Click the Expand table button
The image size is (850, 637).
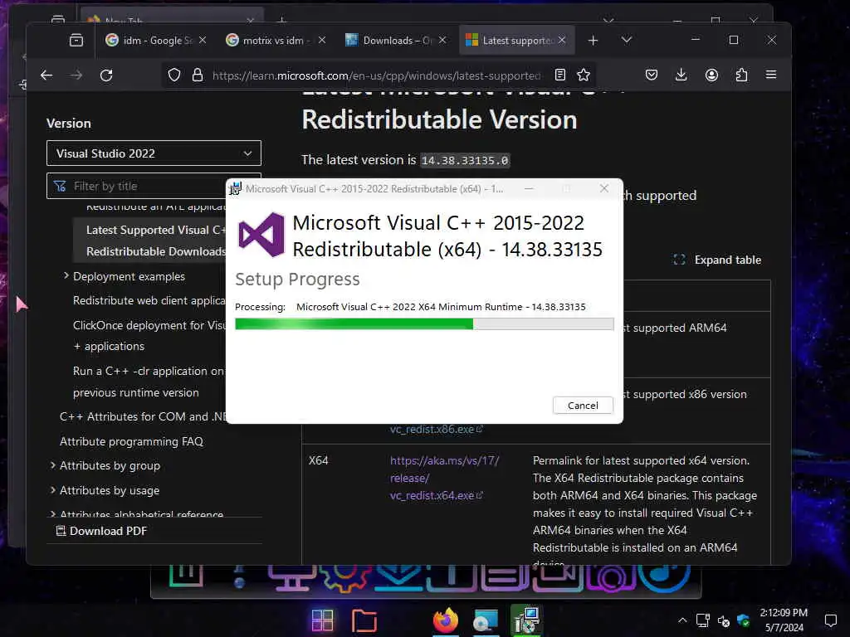(717, 260)
